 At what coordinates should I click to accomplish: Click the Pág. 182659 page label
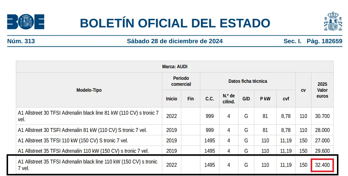click(x=324, y=41)
